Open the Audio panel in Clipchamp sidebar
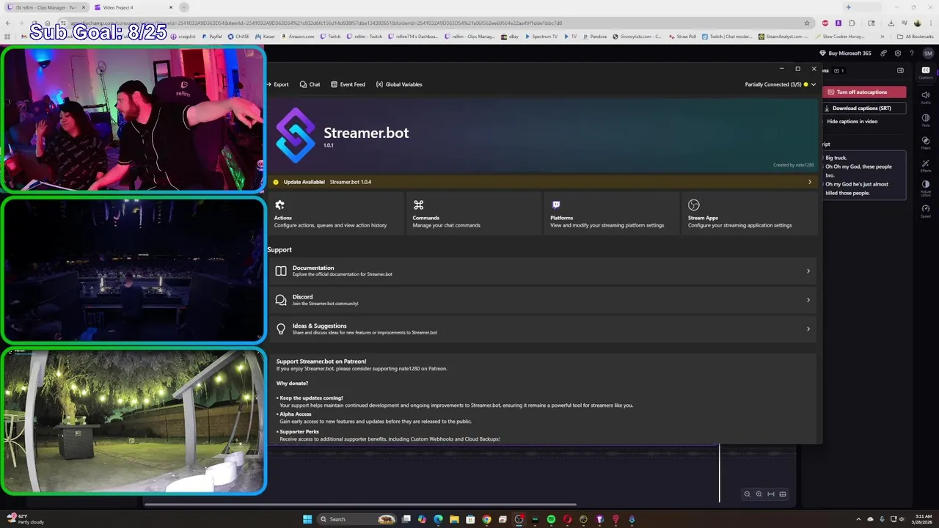This screenshot has height=528, width=939. point(926,98)
